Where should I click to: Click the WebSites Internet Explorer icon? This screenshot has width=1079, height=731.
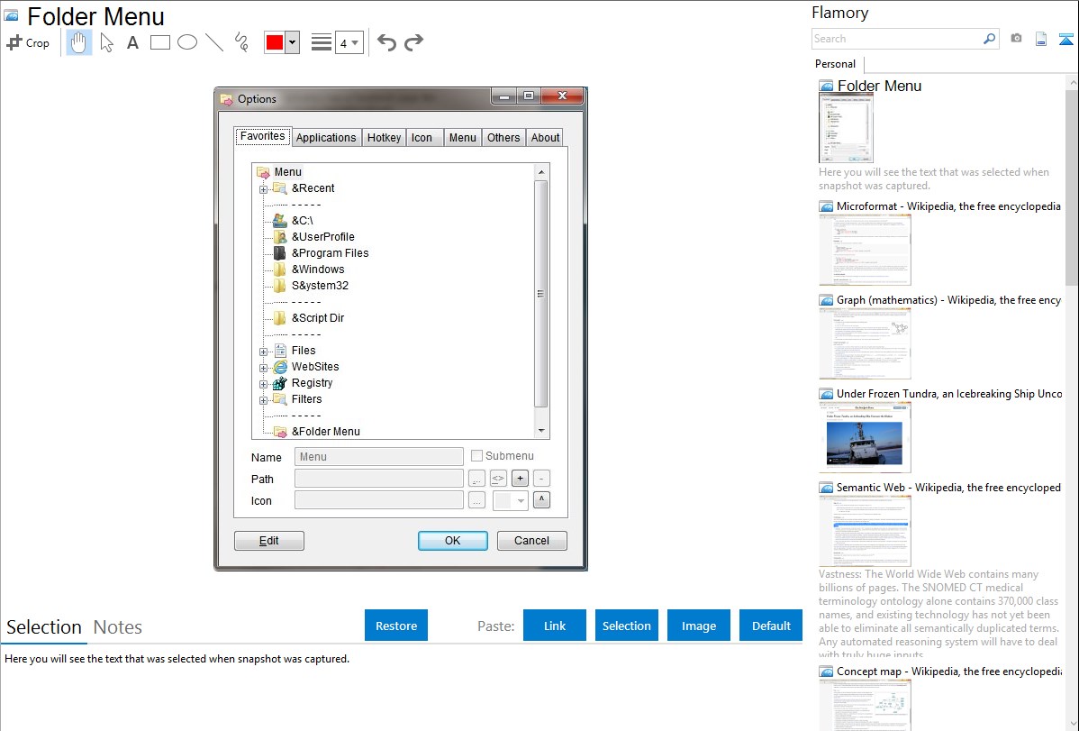[x=280, y=367]
